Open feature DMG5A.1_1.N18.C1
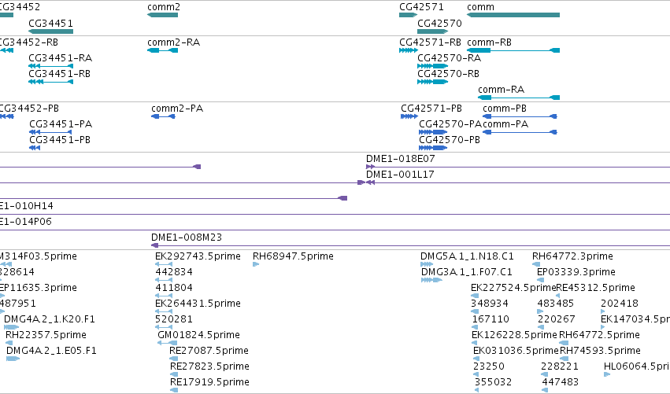Viewport: 670px width, 394px height. coord(427,265)
